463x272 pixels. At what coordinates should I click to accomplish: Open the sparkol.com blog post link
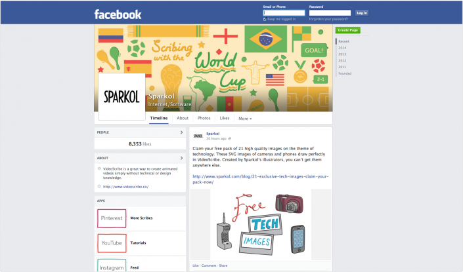pyautogui.click(x=261, y=179)
